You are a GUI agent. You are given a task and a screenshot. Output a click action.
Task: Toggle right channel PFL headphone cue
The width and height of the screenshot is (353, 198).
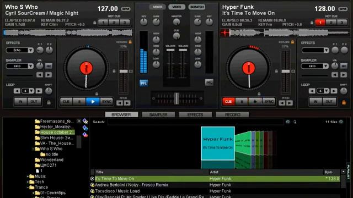pyautogui.click(x=209, y=82)
